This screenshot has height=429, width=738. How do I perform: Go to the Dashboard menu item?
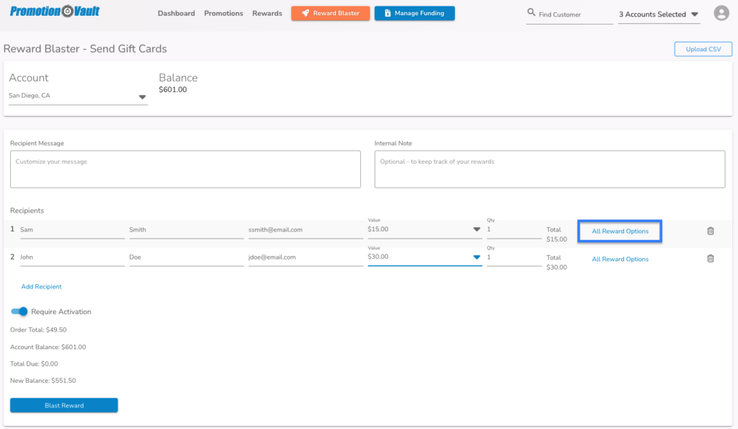(176, 13)
